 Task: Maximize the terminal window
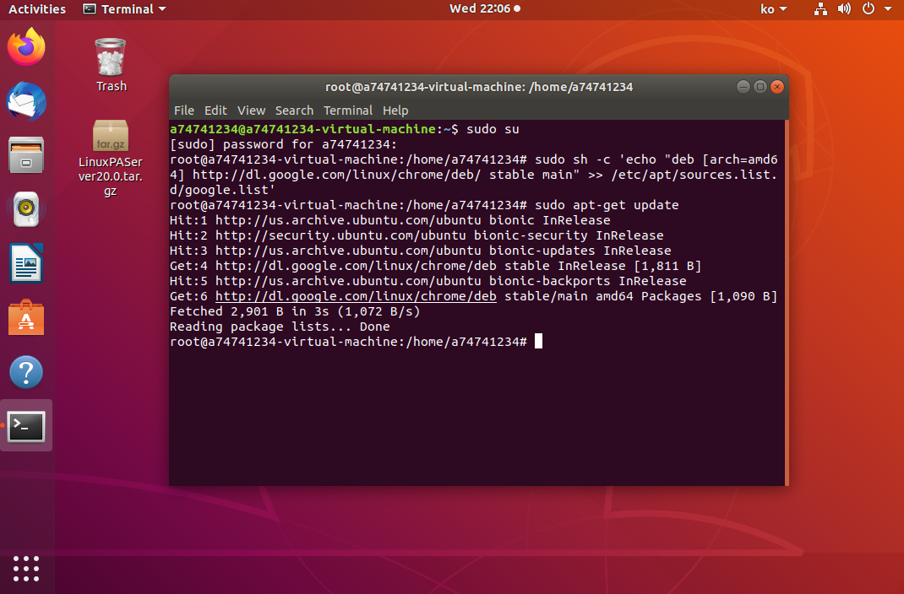760,87
